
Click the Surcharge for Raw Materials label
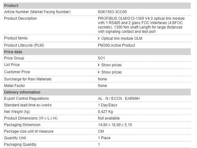click(x=28, y=79)
